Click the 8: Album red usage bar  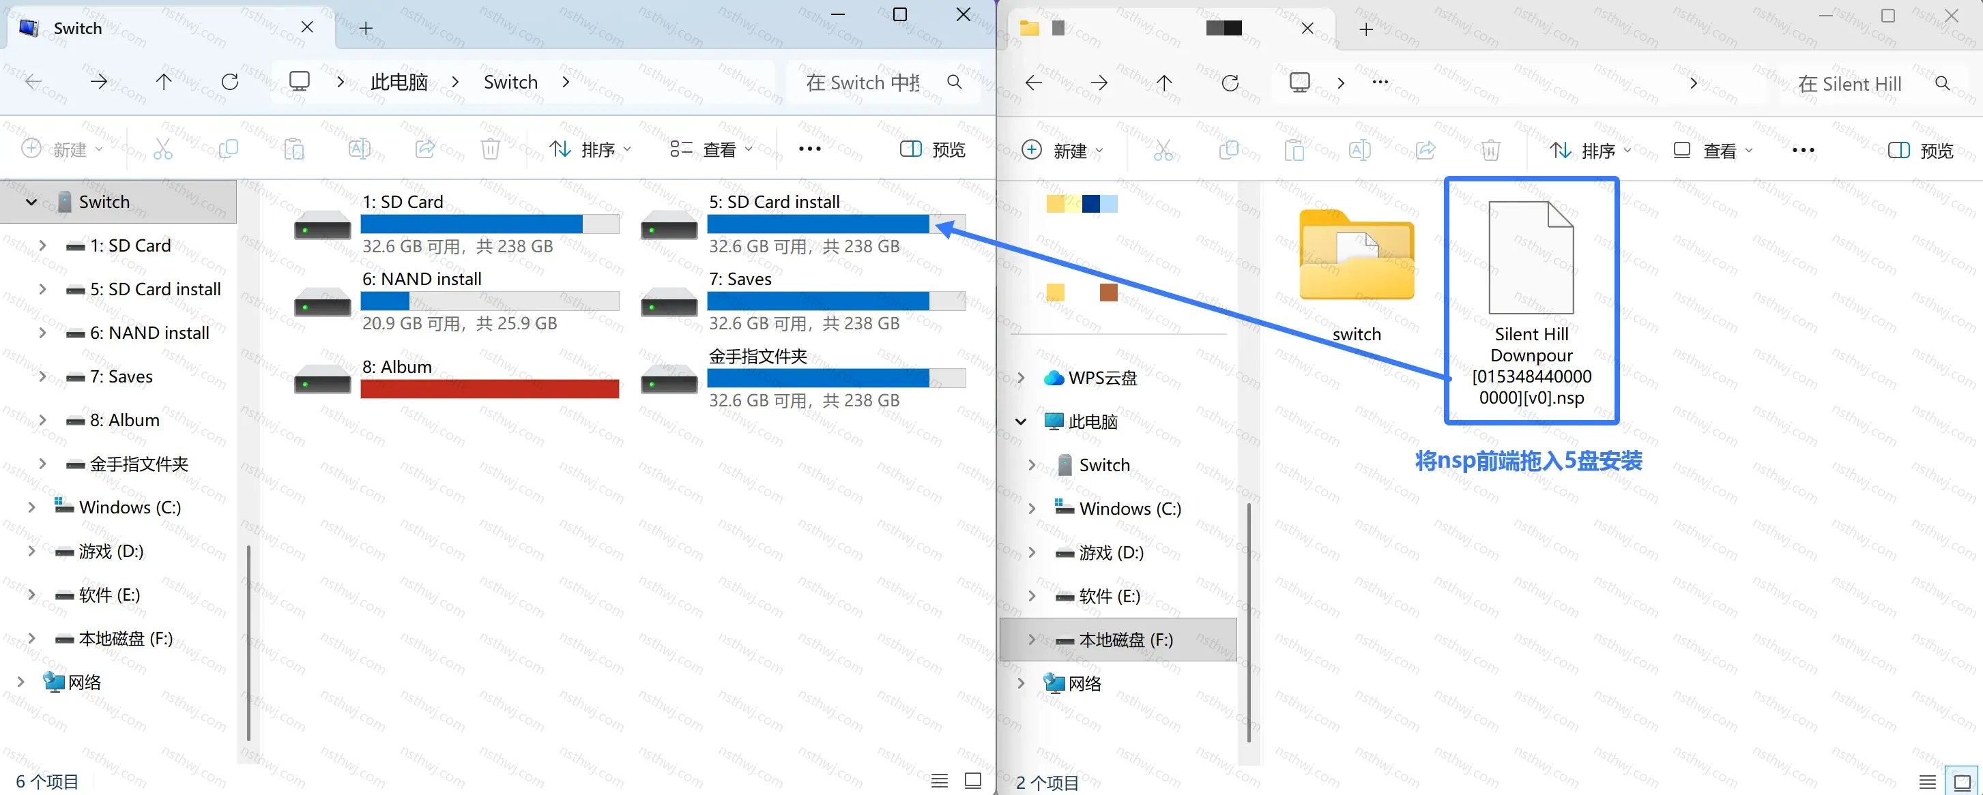tap(489, 389)
